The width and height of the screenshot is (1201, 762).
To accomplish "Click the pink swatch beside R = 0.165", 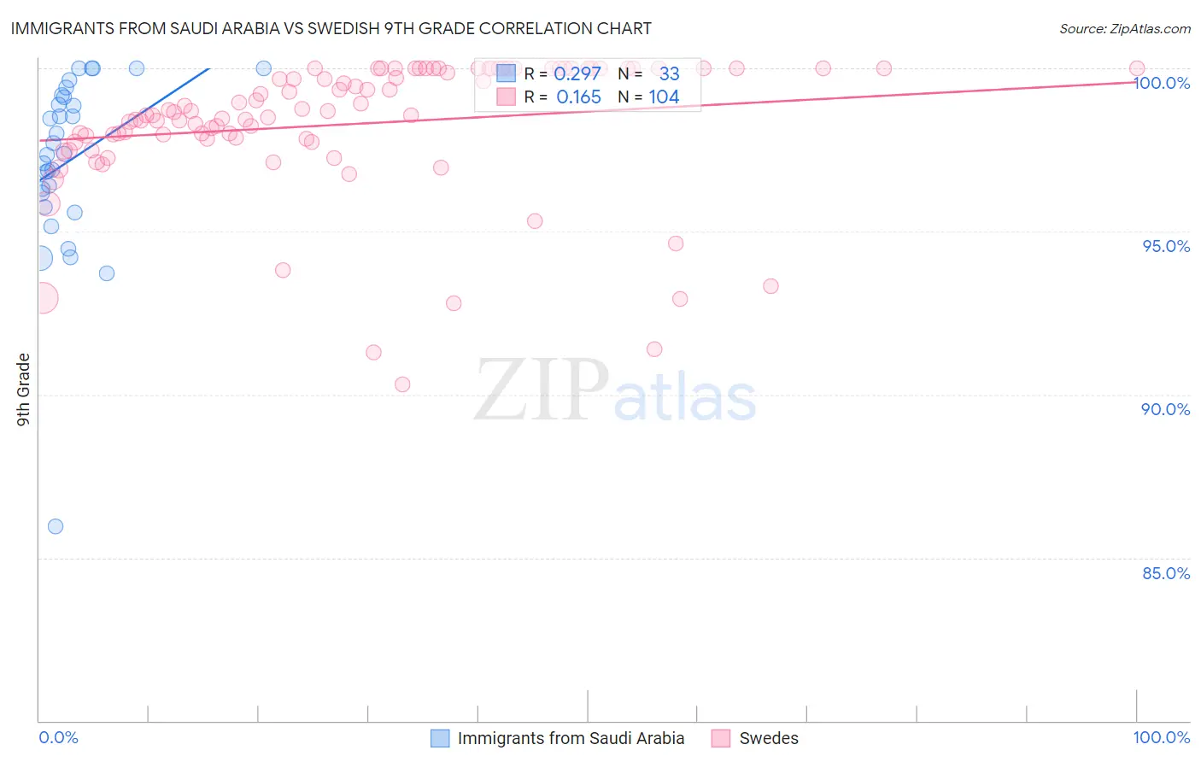I will pos(507,97).
